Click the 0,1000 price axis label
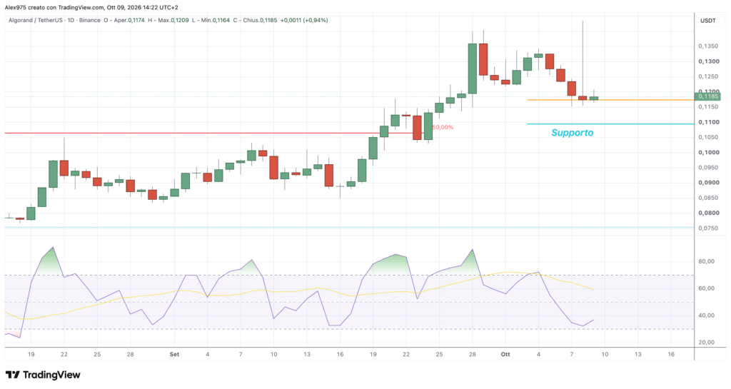731x389 pixels. 707,152
